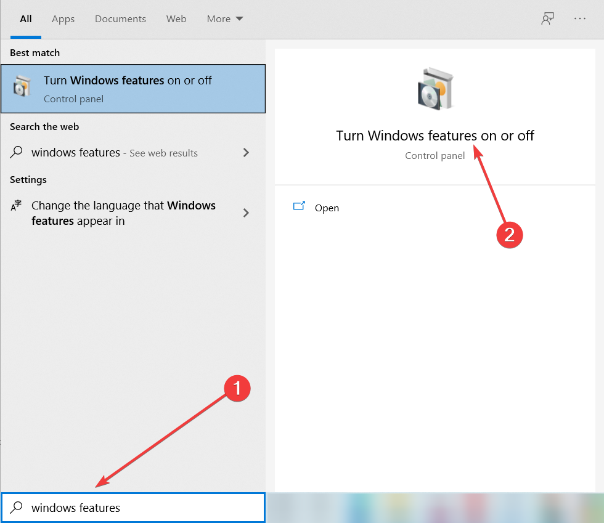Open the search feedback icon
This screenshot has width=604, height=523.
coord(547,18)
